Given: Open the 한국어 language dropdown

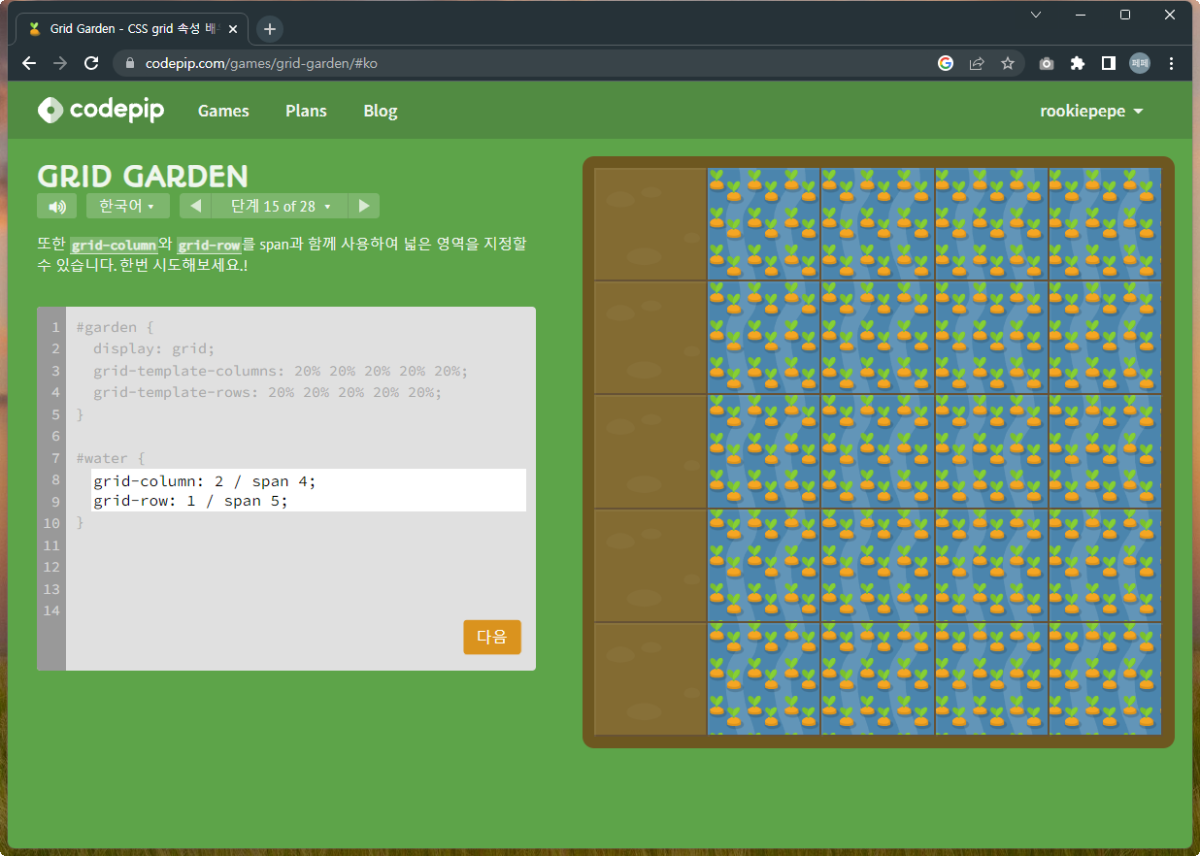Looking at the screenshot, I should click(x=128, y=206).
